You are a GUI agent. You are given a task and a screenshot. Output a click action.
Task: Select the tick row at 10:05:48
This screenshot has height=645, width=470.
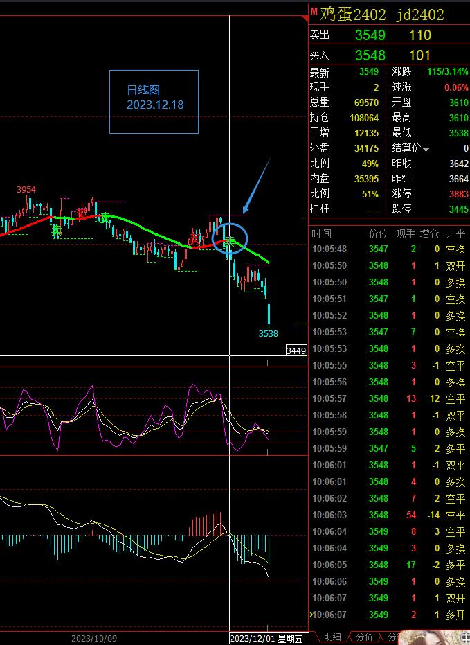point(388,249)
